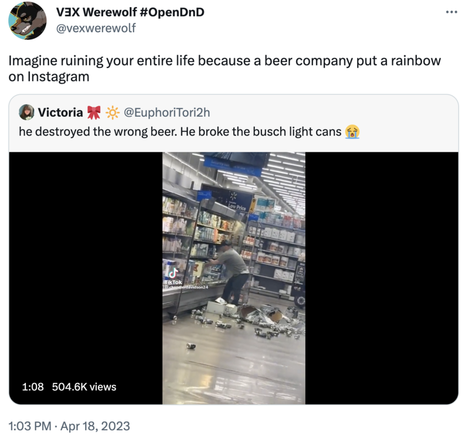Click the sun emoji beside Victoria
This screenshot has width=469, height=445.
[x=113, y=113]
